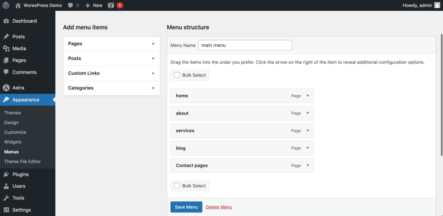Click the Pages icon in sidebar

point(6,60)
